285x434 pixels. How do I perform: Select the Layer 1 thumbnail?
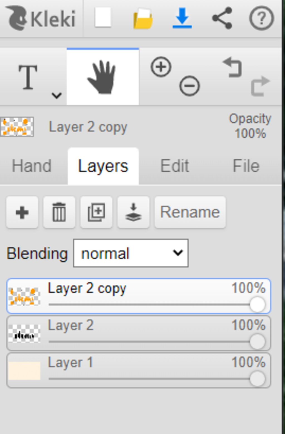[x=24, y=371]
